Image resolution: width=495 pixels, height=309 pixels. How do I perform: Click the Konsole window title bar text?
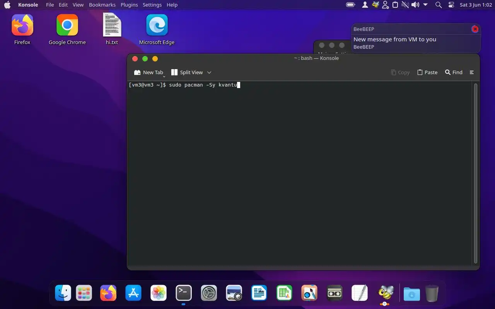coord(316,58)
